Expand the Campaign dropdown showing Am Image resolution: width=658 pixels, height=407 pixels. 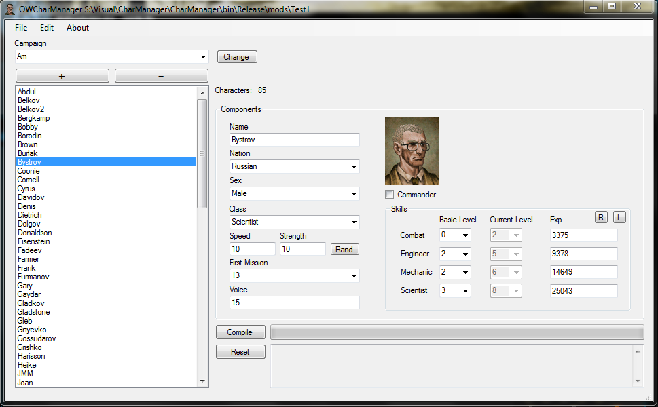coord(203,56)
